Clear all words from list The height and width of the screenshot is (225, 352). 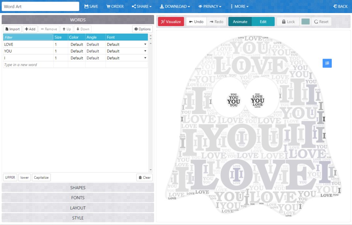(x=144, y=177)
